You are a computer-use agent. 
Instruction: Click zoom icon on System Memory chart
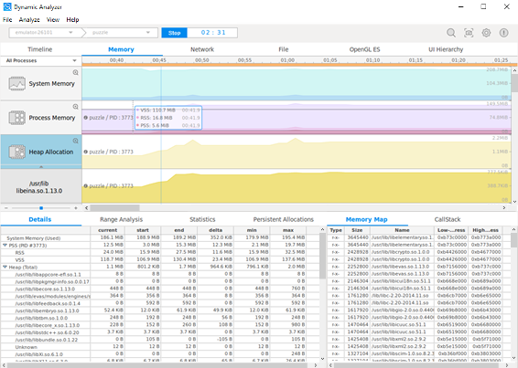76,72
